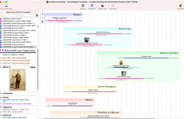Open the Options gear in the toolbar
This screenshot has height=119, width=184.
[x=83, y=6]
